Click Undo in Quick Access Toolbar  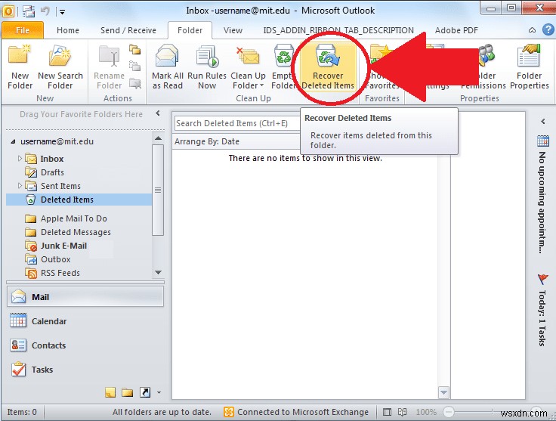click(x=45, y=11)
